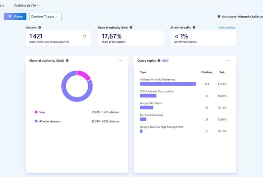Click the info icon next to Query topics
Screen dimensions: 263x177
(x=159, y=61)
